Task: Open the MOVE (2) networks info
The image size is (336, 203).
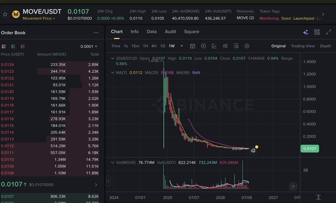Action: (245, 18)
